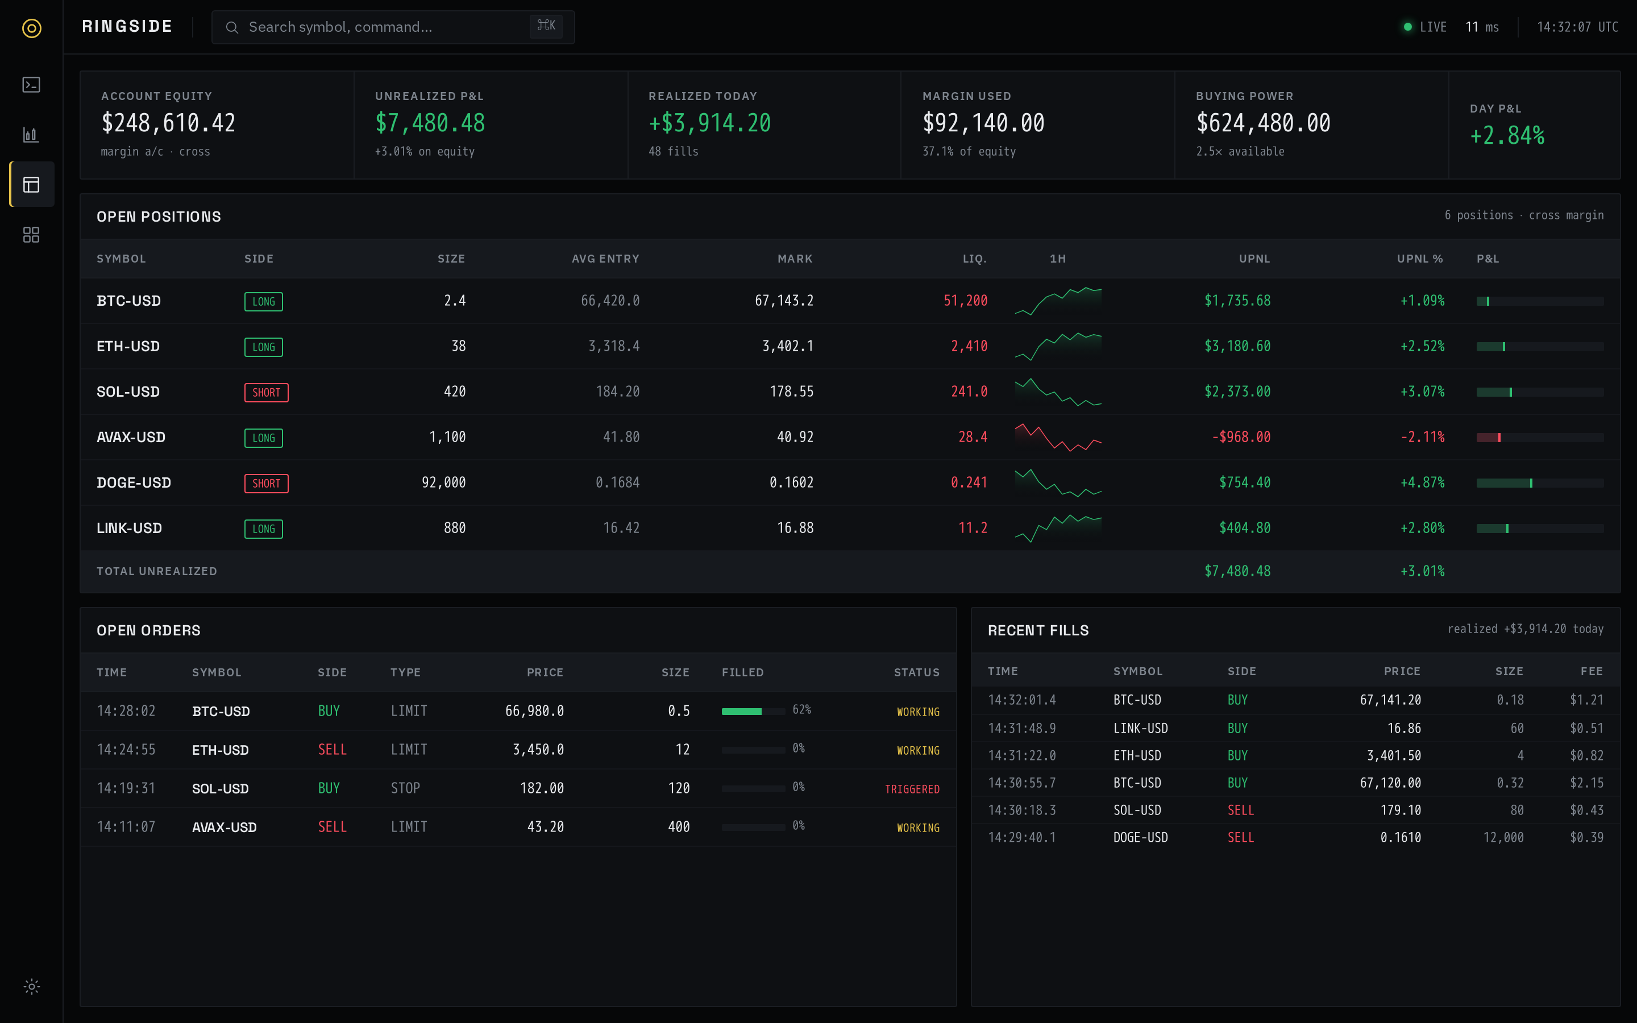Open the LINK-USD 1H sparkline chart

pos(1058,528)
